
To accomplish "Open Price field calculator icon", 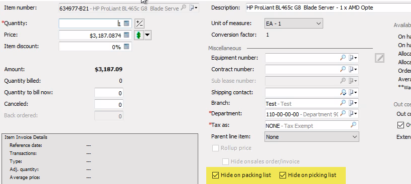I will tap(126, 35).
